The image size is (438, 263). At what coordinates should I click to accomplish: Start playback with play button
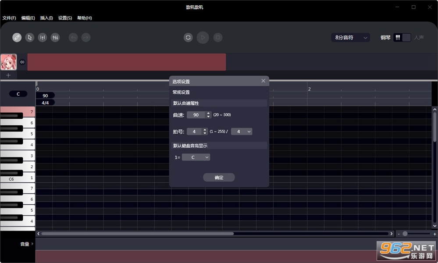[x=203, y=37]
